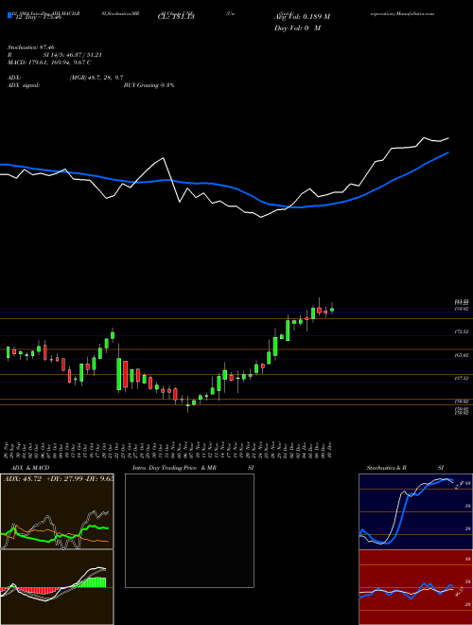Click the blue SMA legend square
Viewport: 473px width, 625px height.
[x=9, y=15]
